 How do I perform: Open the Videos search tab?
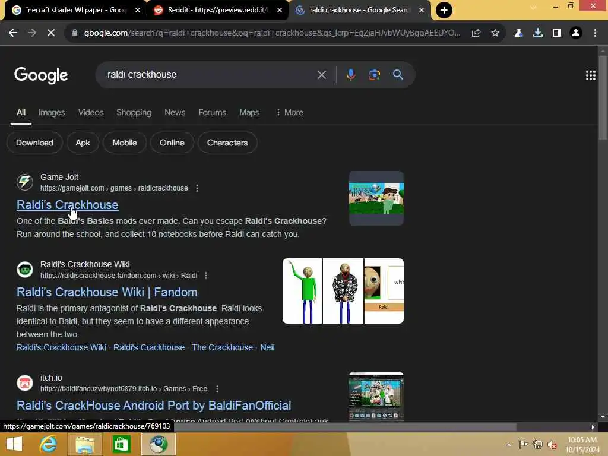pos(91,112)
